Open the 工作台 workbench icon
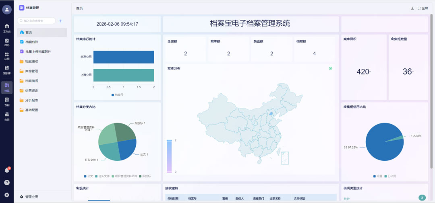 (x=7, y=28)
